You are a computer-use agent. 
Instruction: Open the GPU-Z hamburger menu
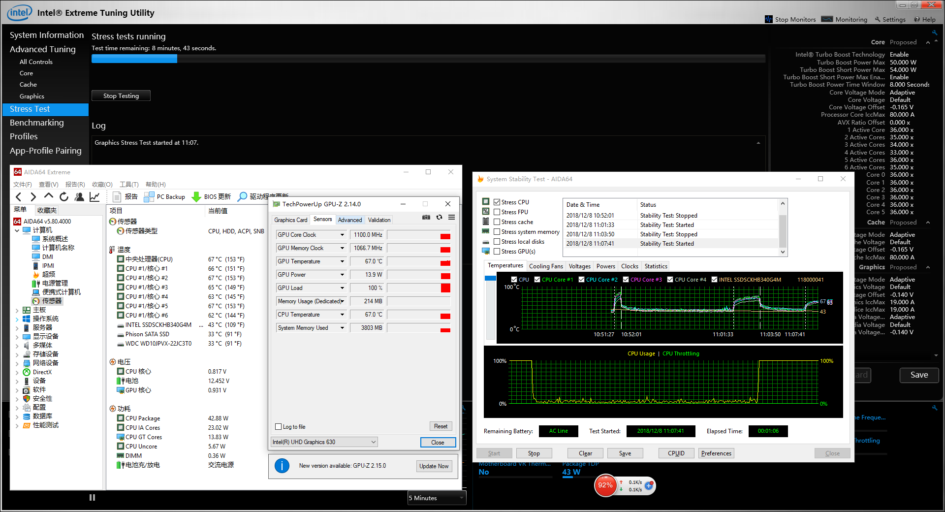pos(451,217)
